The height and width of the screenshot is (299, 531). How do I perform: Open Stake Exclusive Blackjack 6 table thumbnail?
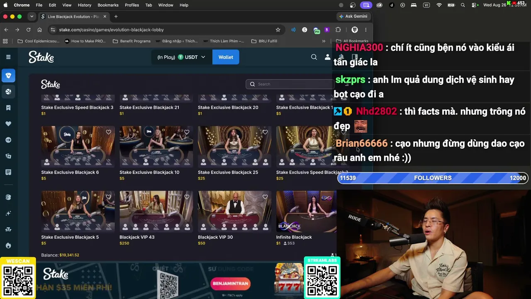coord(78,146)
